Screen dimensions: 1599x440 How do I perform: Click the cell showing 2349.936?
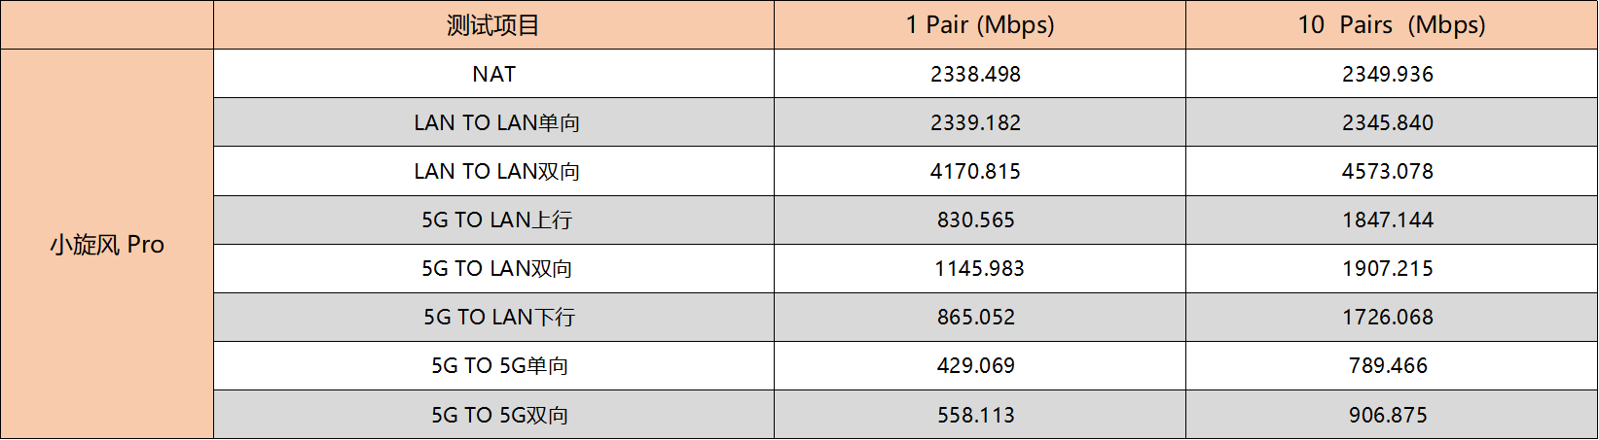click(1392, 74)
